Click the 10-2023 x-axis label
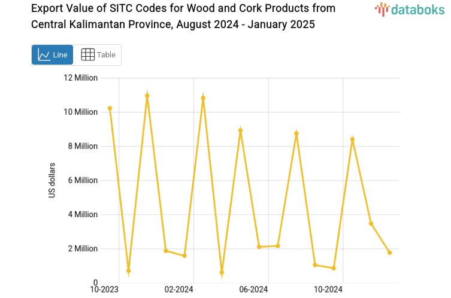This screenshot has width=451, height=298. 104,290
